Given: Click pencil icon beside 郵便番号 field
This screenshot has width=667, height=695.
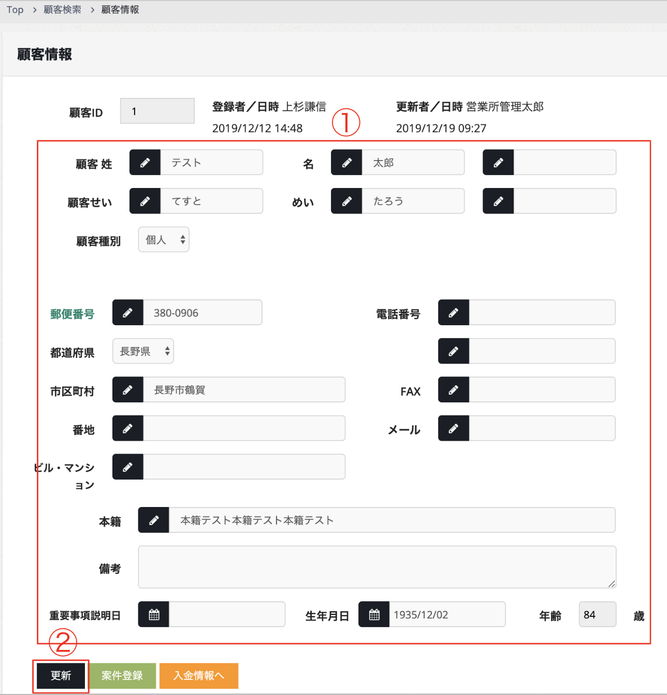Looking at the screenshot, I should 128,313.
